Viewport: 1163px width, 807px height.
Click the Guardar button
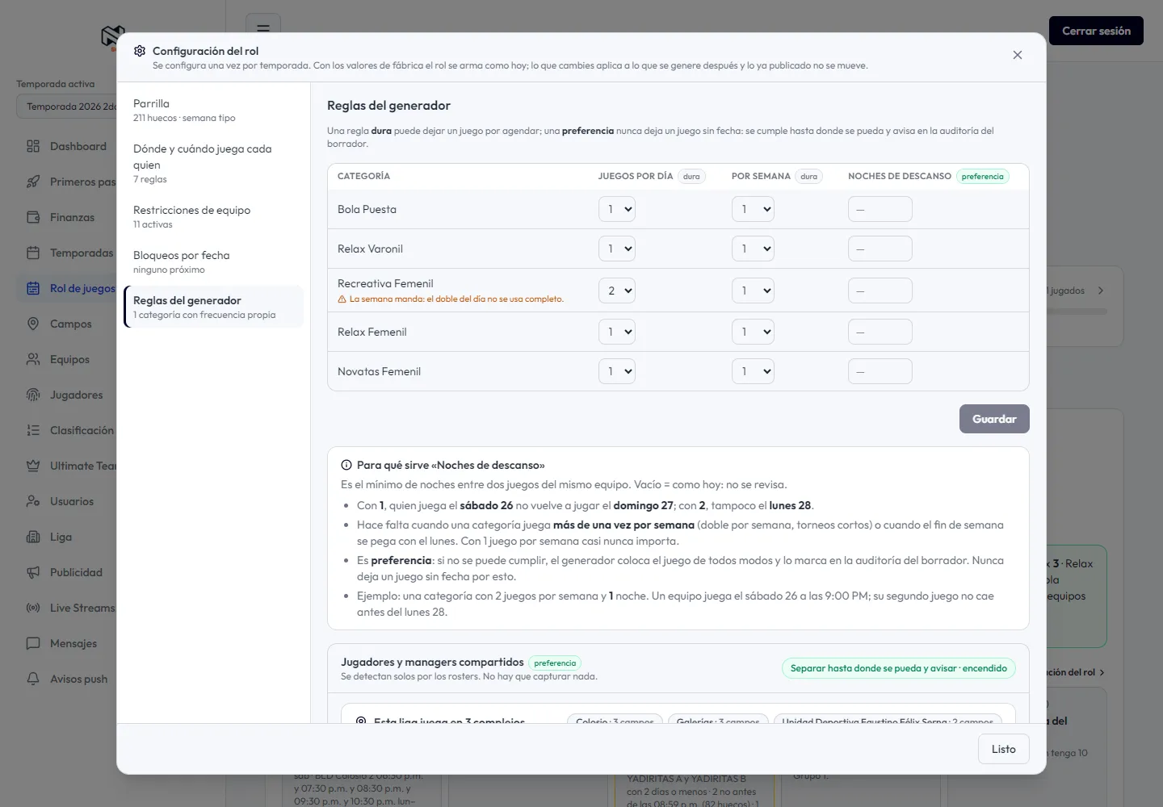pyautogui.click(x=994, y=419)
